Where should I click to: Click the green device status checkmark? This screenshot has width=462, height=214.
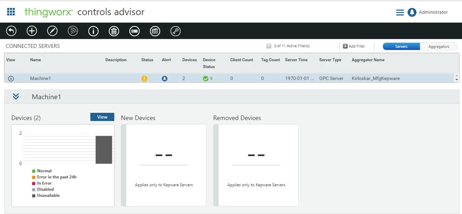coord(206,79)
